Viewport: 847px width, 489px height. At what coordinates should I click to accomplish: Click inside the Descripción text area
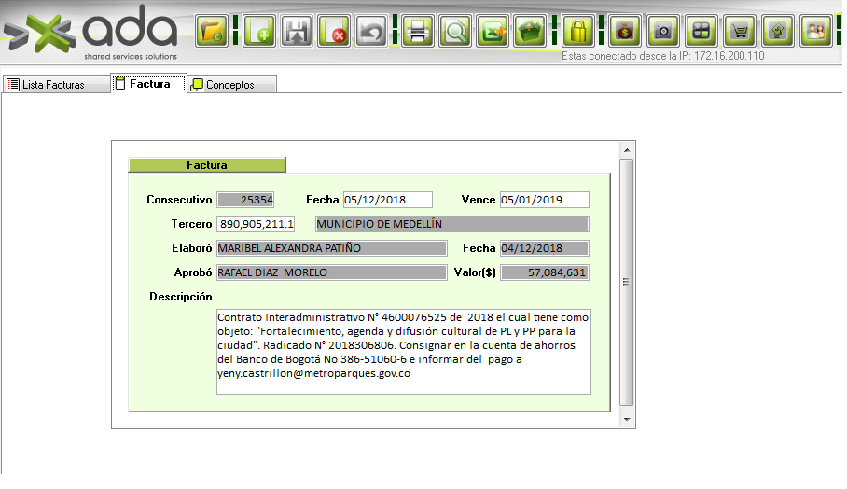tap(403, 351)
